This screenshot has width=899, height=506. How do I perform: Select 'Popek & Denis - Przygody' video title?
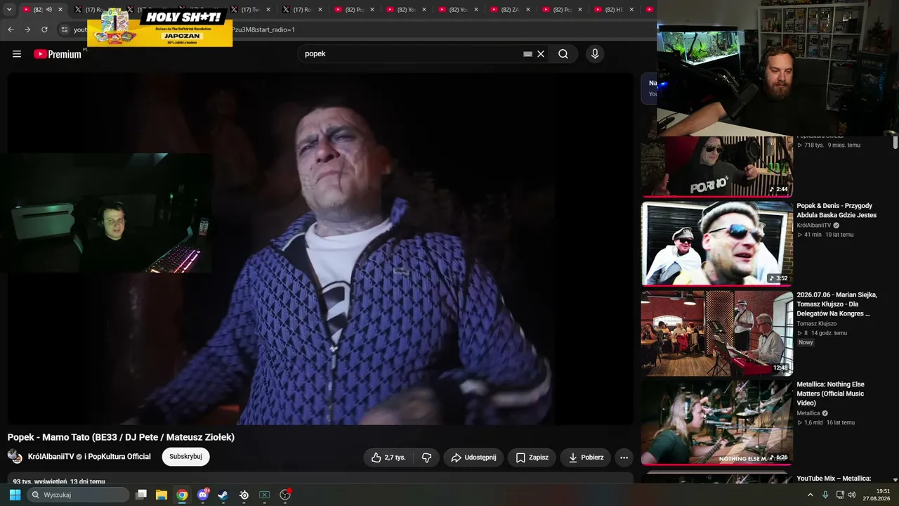(x=836, y=211)
